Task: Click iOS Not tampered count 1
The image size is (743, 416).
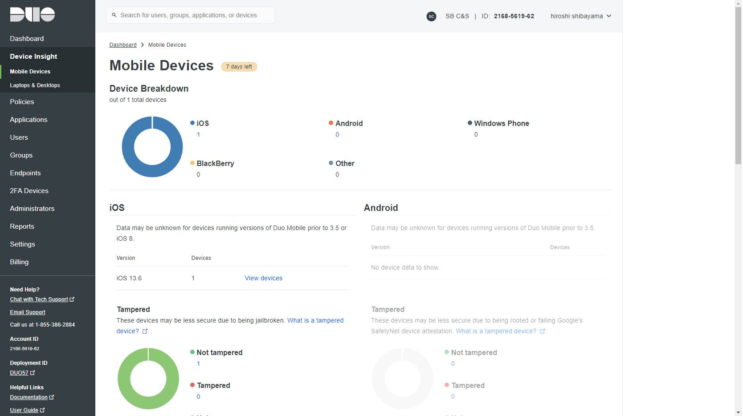Action: (x=199, y=363)
